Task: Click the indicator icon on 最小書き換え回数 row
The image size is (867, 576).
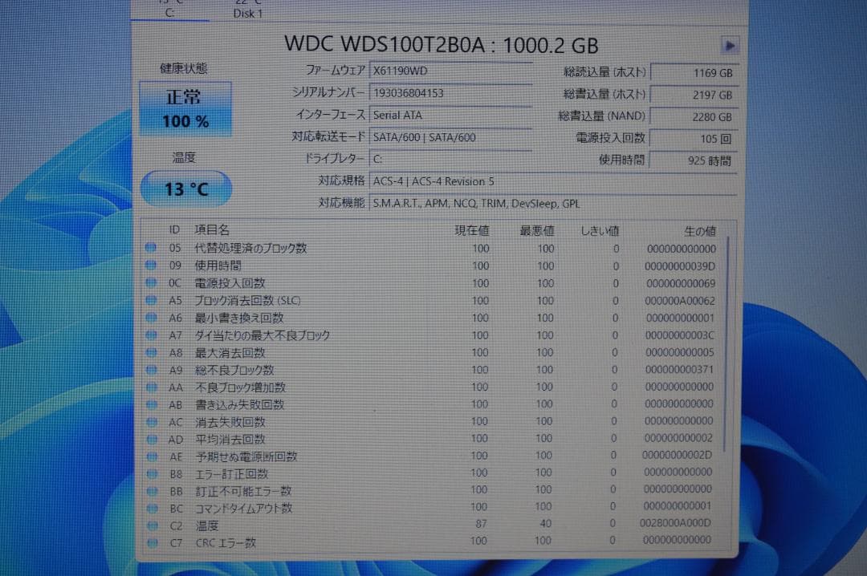Action: click(x=151, y=318)
